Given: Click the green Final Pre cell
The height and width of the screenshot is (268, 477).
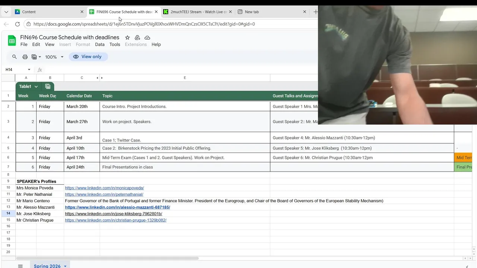Looking at the screenshot, I should pyautogui.click(x=463, y=167).
